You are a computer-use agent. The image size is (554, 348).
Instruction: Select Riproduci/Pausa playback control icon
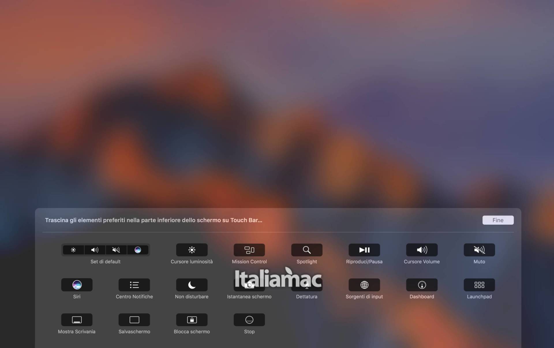tap(364, 250)
